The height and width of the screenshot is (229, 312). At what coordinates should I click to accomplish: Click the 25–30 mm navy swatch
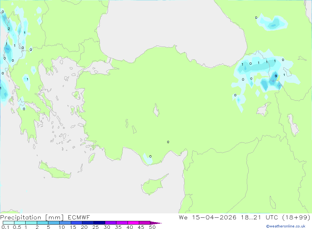(99, 223)
